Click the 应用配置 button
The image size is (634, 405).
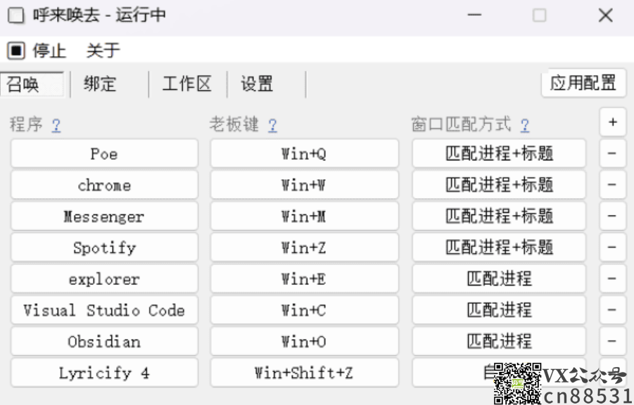583,84
